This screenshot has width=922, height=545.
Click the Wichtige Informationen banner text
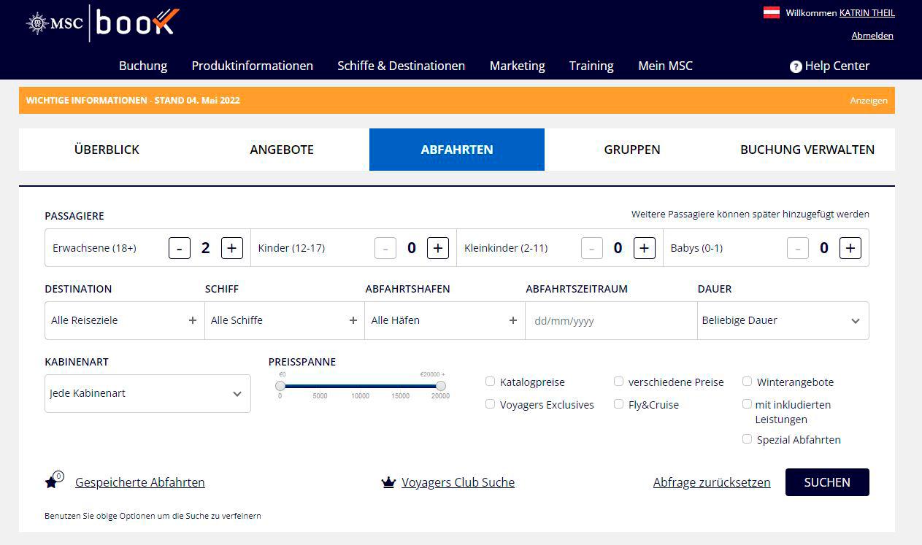(133, 101)
